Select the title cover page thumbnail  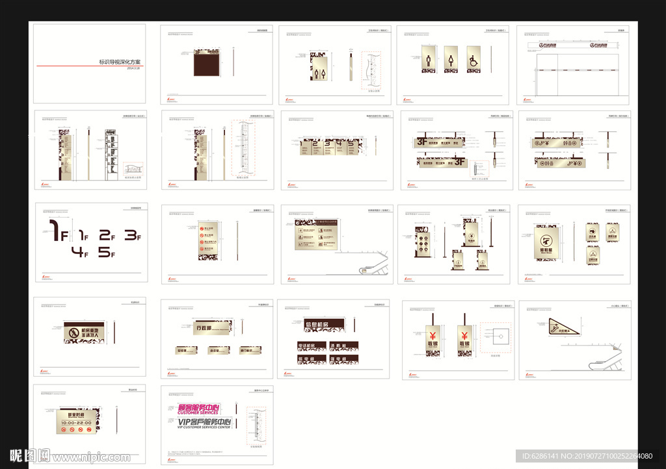coord(90,63)
